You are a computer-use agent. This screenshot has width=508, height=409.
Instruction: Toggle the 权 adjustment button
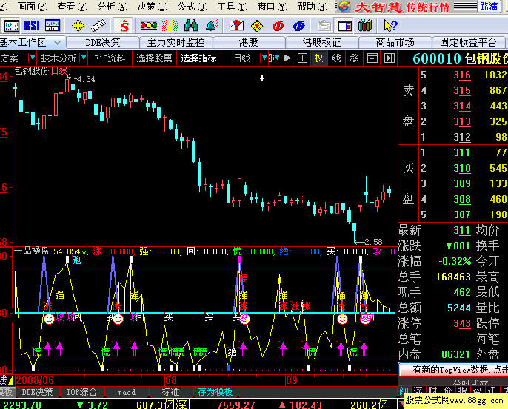click(318, 58)
